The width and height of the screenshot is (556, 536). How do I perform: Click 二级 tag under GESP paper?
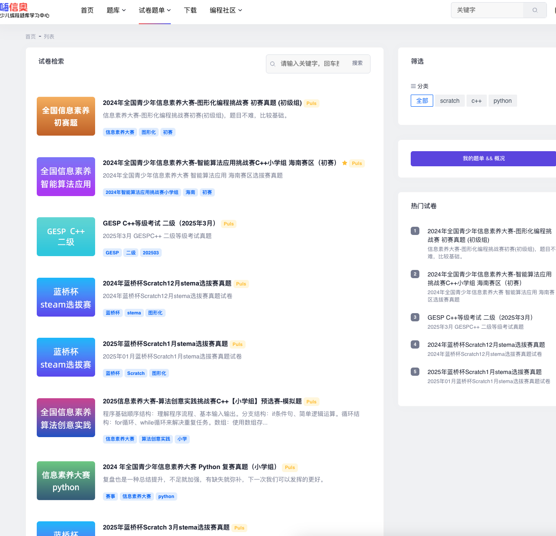(131, 253)
